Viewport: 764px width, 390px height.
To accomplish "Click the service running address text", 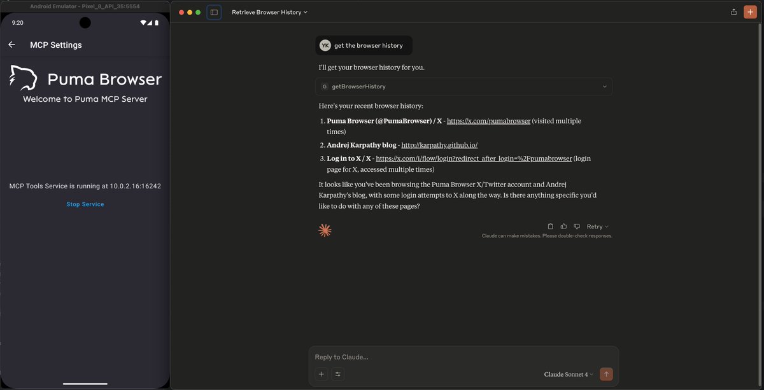I will click(x=85, y=186).
